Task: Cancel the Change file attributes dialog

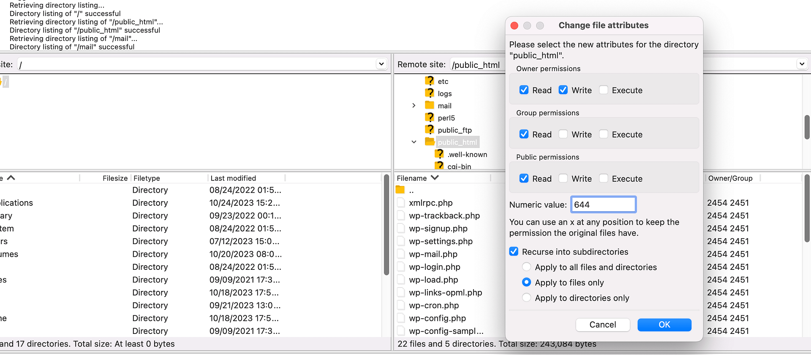Action: pyautogui.click(x=602, y=325)
